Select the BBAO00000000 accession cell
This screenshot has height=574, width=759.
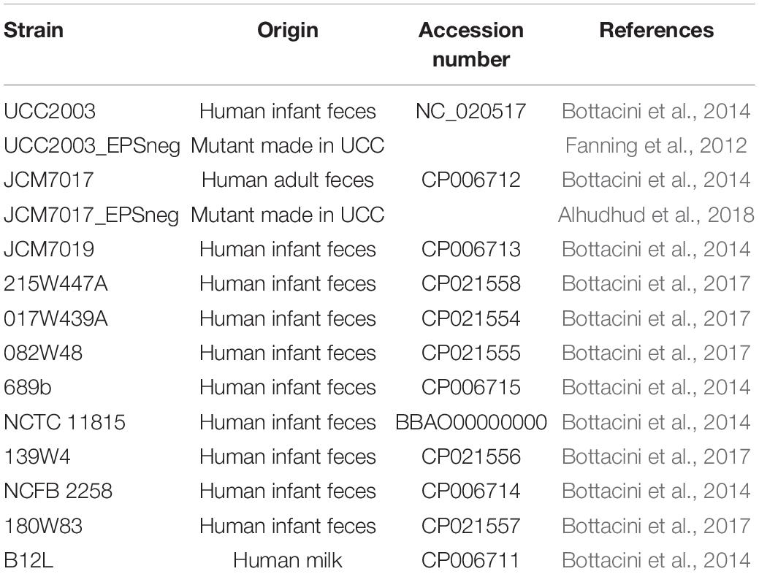(471, 421)
